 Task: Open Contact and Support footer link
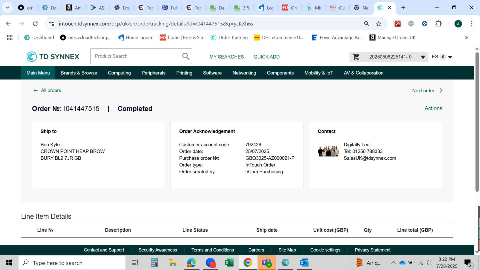tap(104, 250)
